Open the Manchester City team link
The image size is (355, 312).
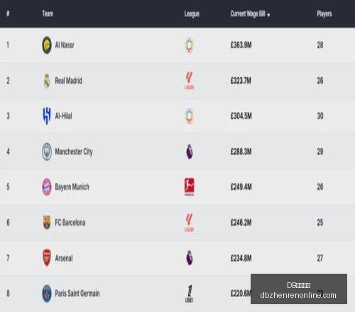click(74, 152)
